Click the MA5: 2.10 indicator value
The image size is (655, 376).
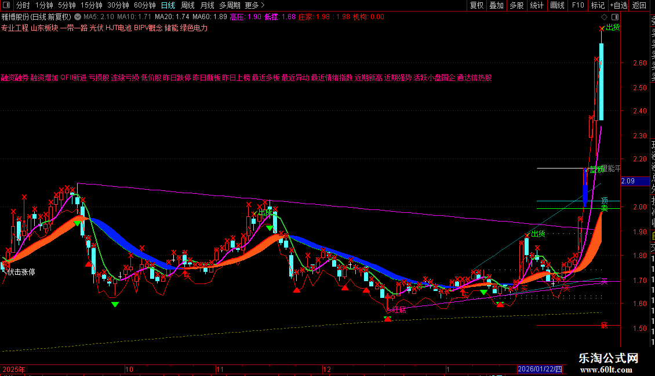99,17
